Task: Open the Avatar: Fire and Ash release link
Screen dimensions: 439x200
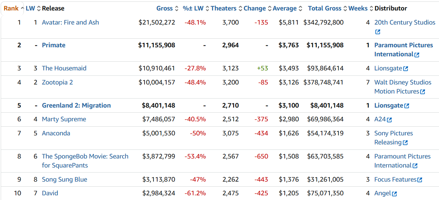Action: [70, 22]
